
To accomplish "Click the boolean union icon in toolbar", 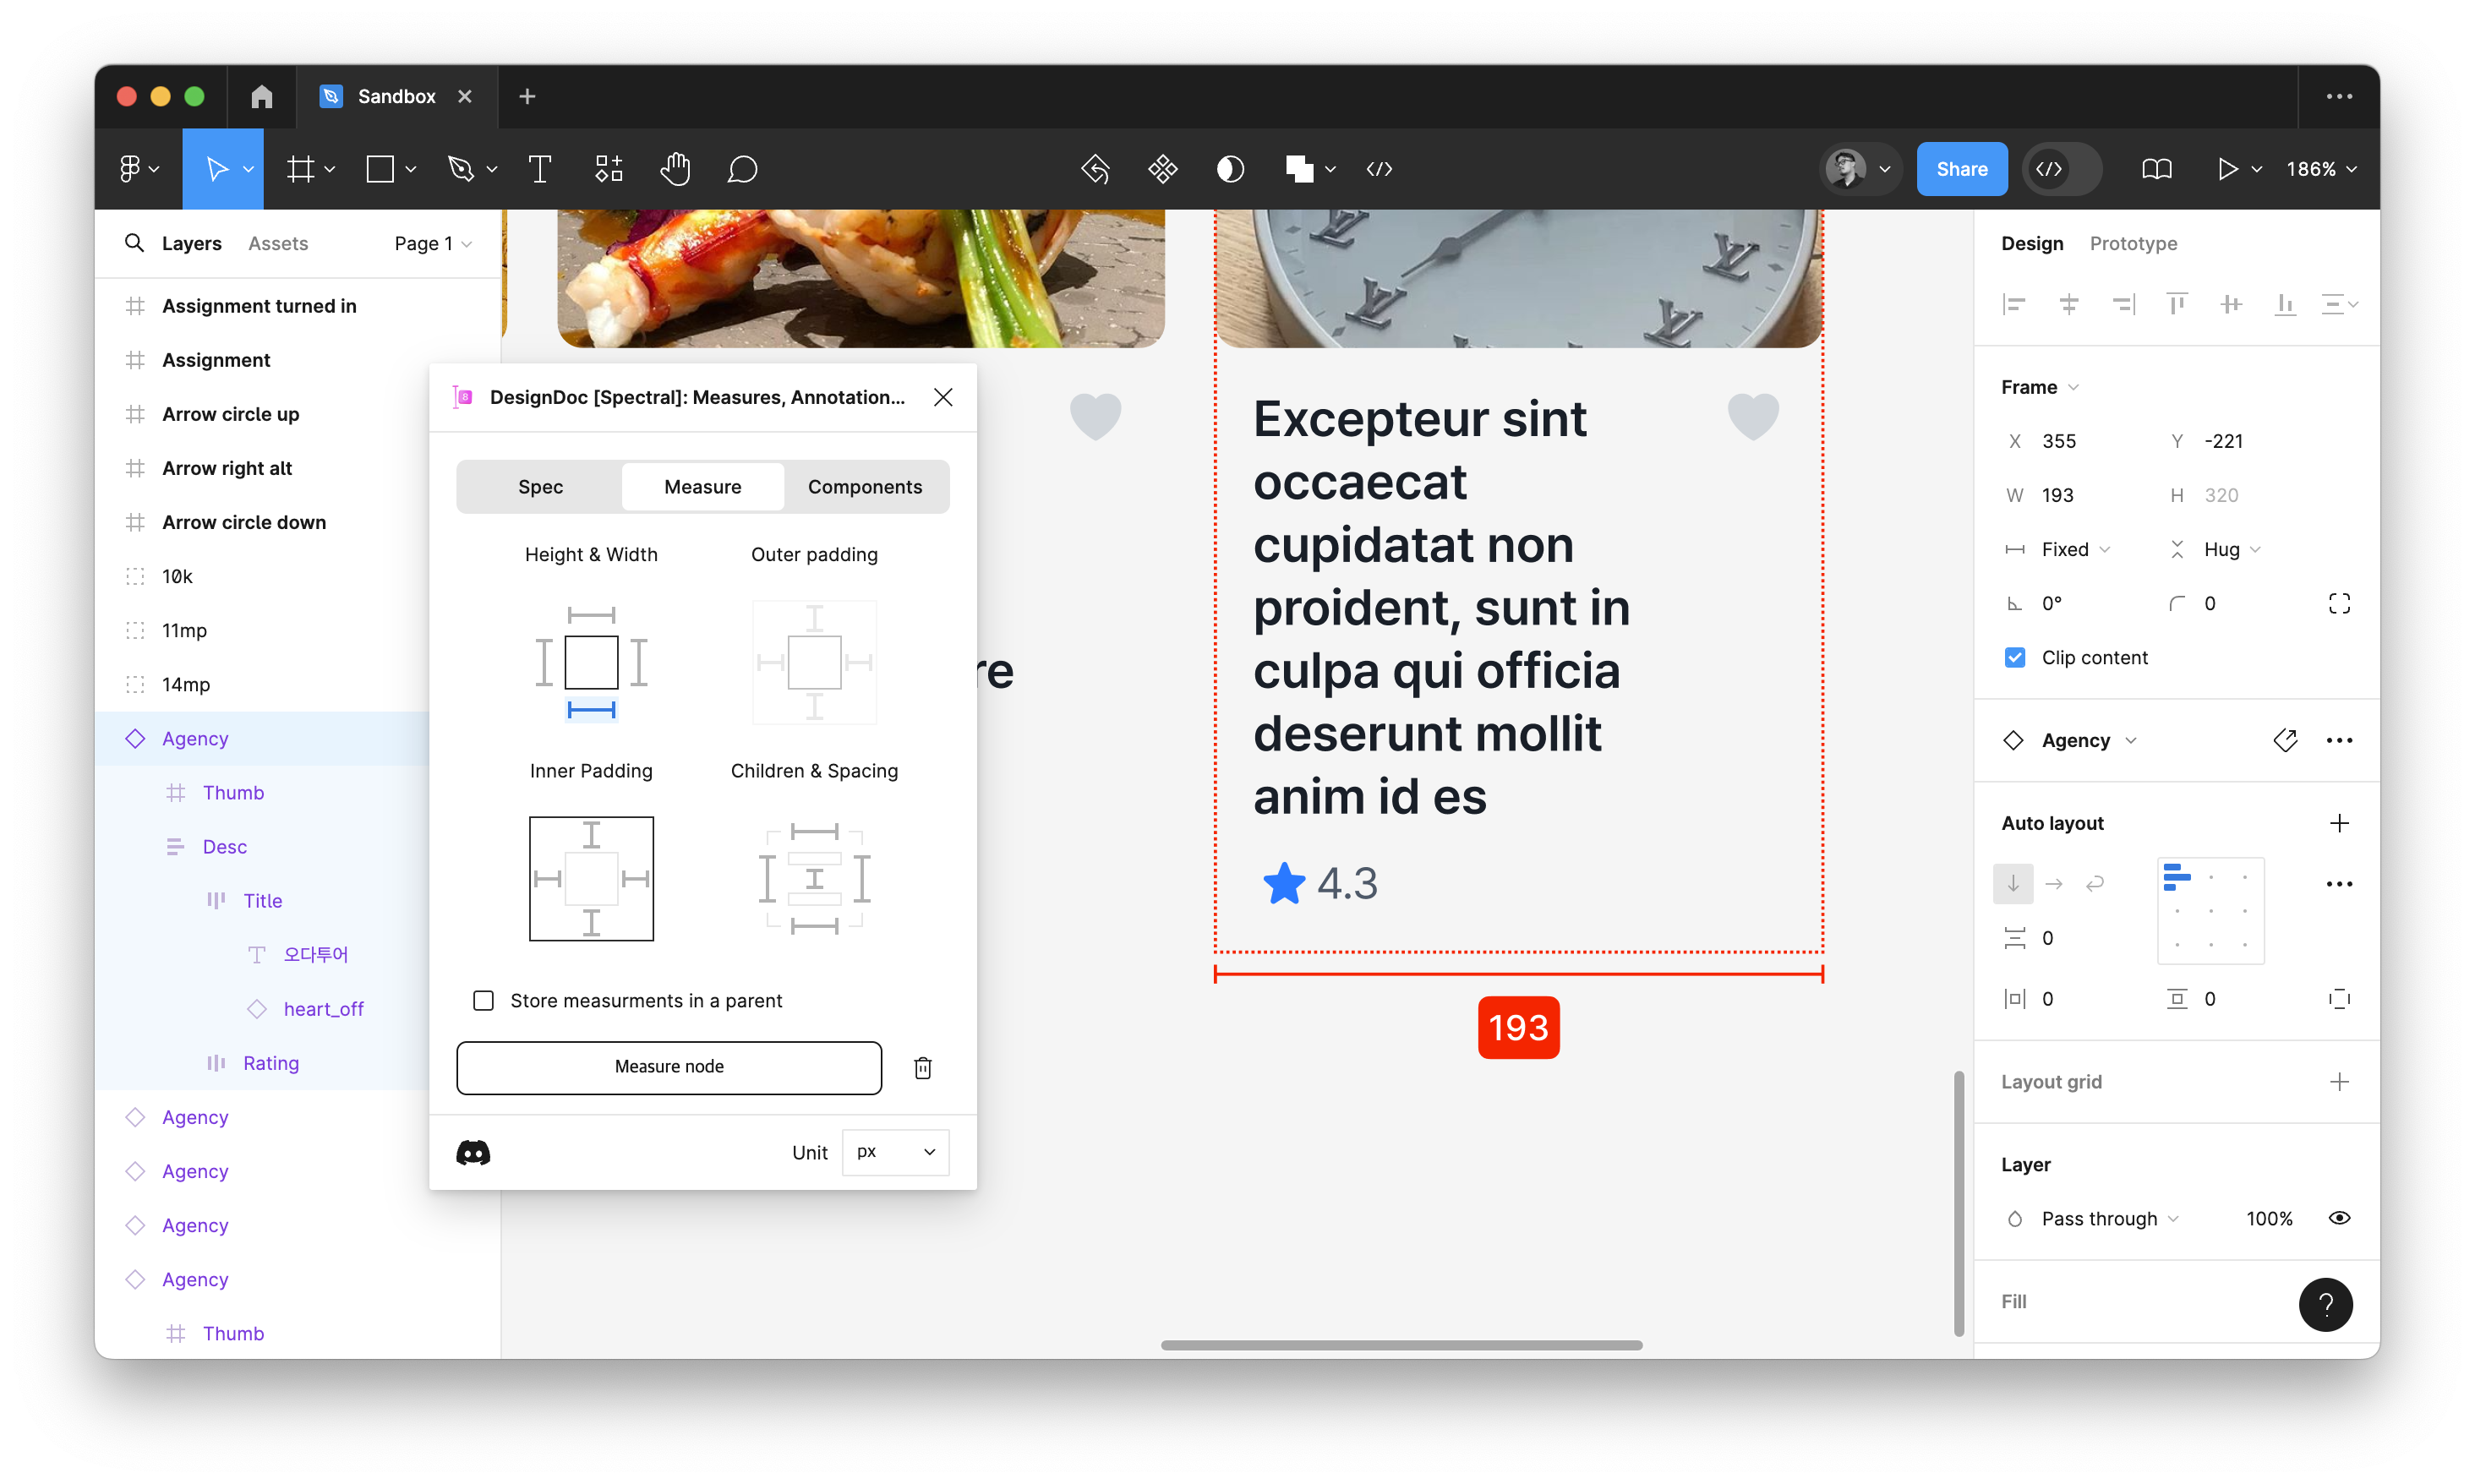I will coord(1299,169).
